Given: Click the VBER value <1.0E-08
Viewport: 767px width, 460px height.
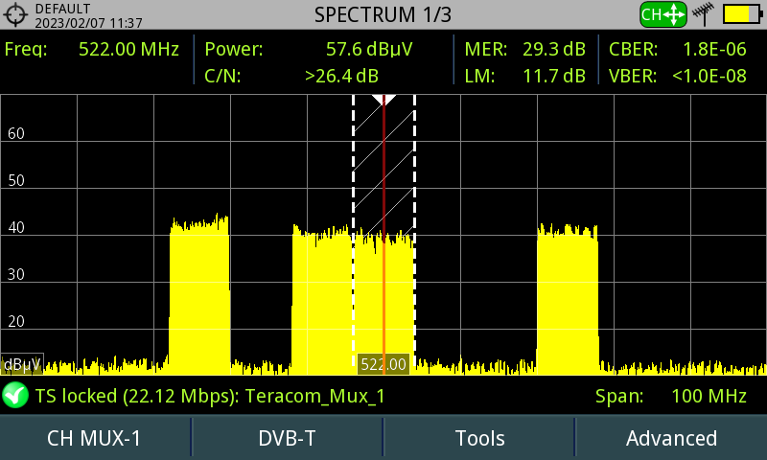Looking at the screenshot, I should point(709,76).
